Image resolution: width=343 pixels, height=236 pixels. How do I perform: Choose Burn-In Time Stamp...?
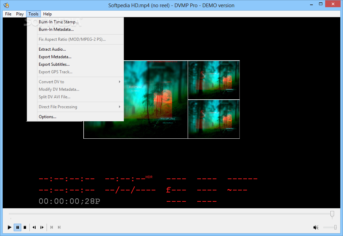tap(75, 22)
